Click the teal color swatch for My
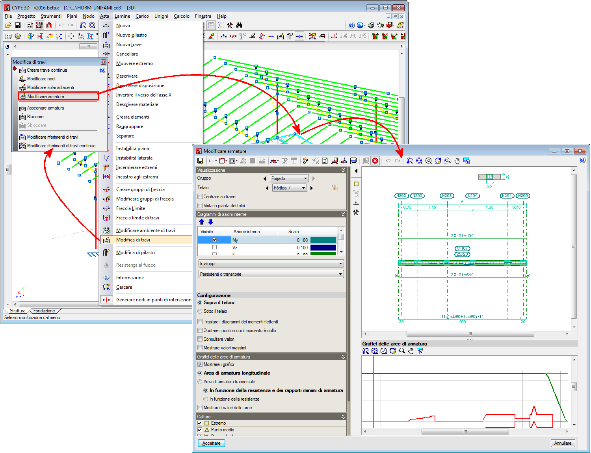Screen dimensions: 591x453 323,240
